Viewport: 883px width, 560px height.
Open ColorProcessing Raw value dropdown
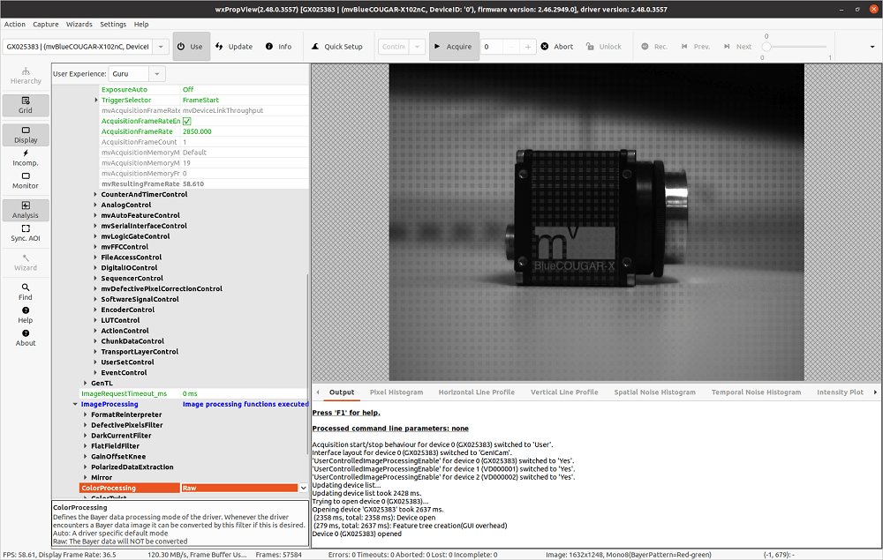[x=303, y=488]
